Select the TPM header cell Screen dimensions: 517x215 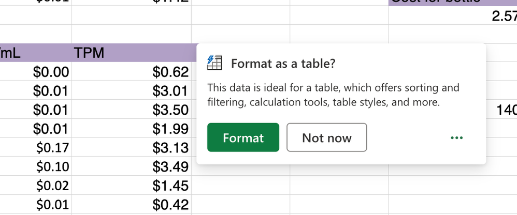(x=132, y=53)
